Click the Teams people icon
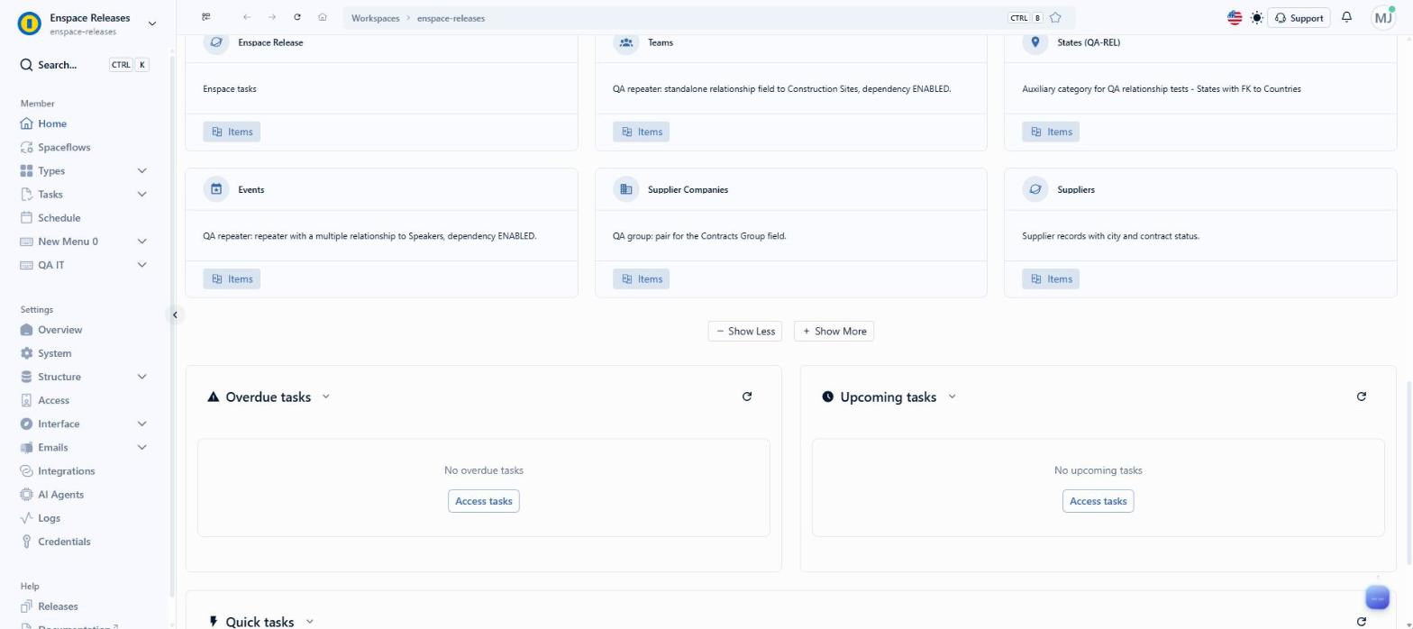The image size is (1413, 629). click(x=626, y=42)
